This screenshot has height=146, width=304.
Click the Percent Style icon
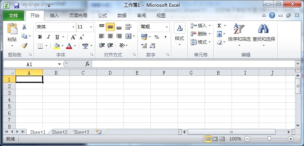coord(157,37)
